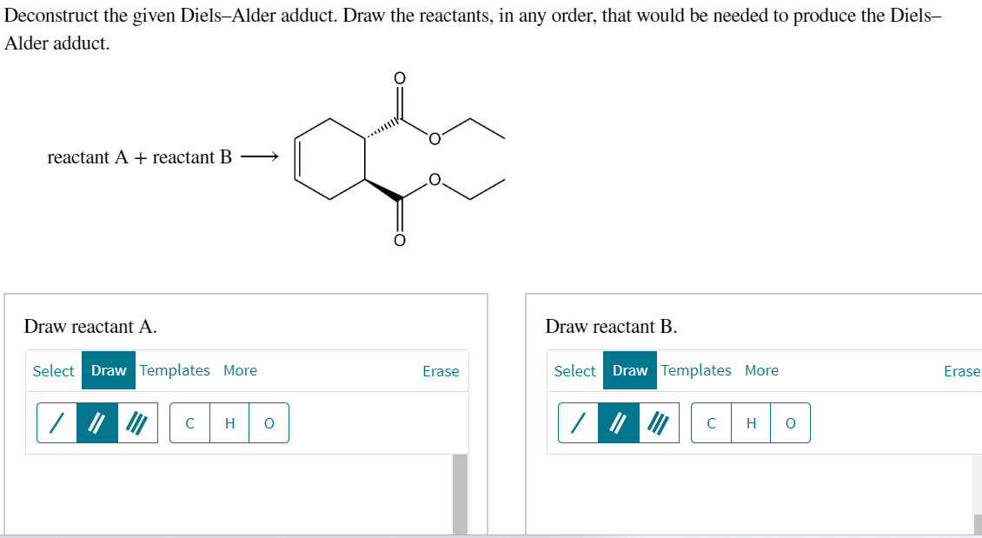Screen dimensions: 982x538
Task: Activate Draw mode in reactant B panel
Action: coord(630,370)
